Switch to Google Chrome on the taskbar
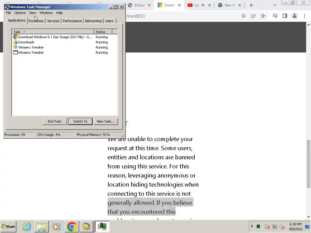Image resolution: width=311 pixels, height=233 pixels. 72,226
